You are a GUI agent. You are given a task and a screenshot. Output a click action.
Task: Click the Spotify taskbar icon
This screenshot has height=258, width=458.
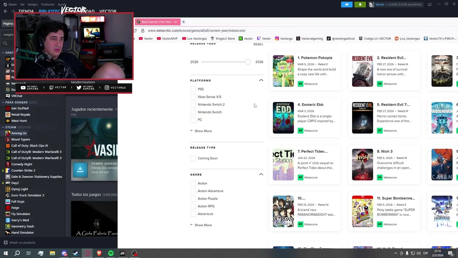coord(111,253)
